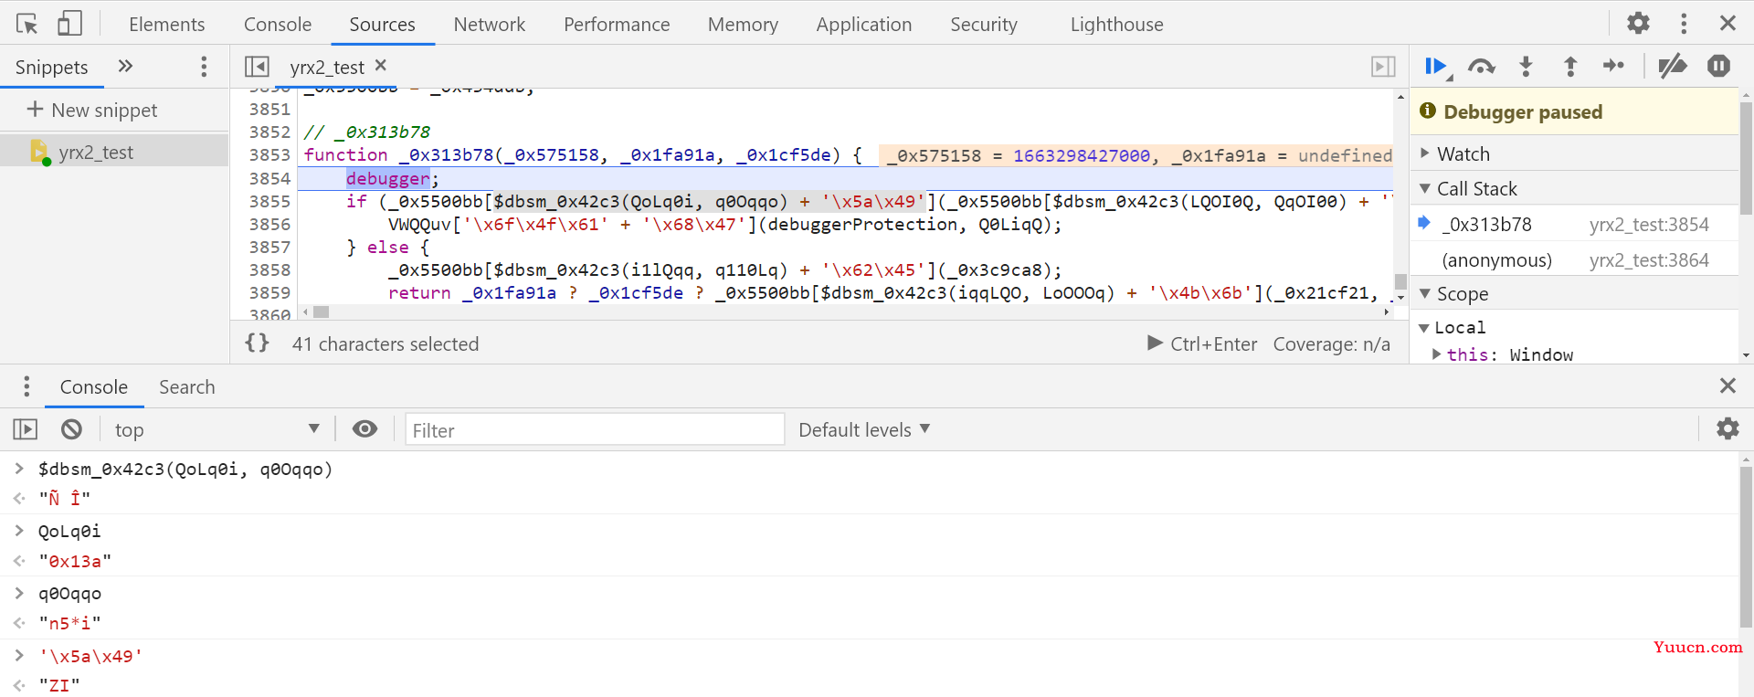This screenshot has height=697, width=1754.
Task: Click New snippet
Action: 92,110
